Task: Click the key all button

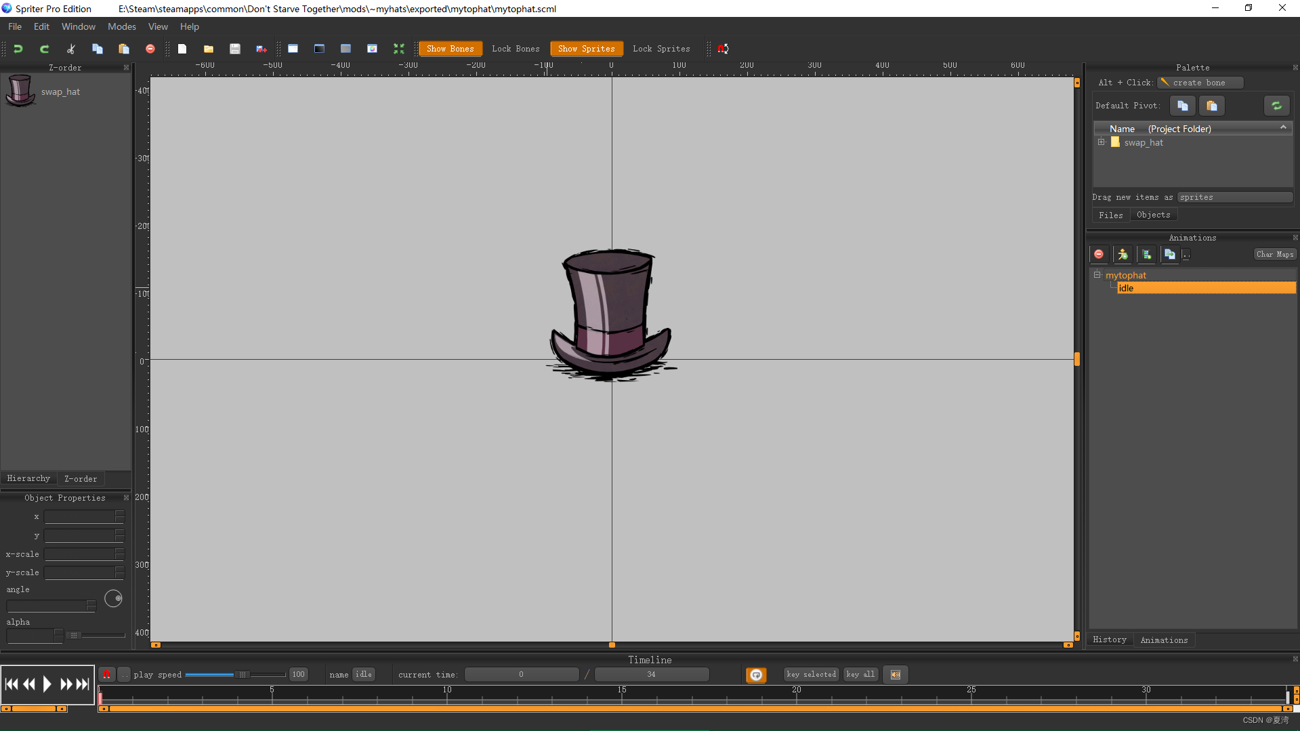Action: [860, 674]
